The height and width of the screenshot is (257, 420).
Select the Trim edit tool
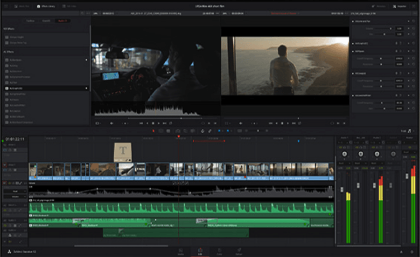161,131
